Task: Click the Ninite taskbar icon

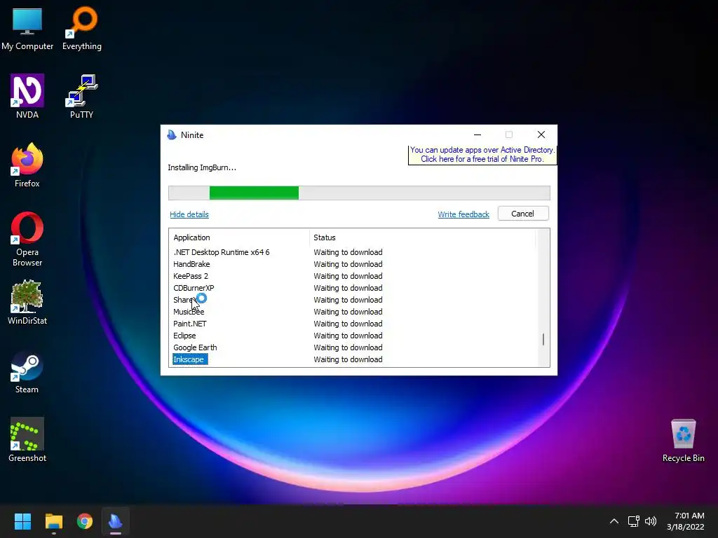Action: coord(116,521)
